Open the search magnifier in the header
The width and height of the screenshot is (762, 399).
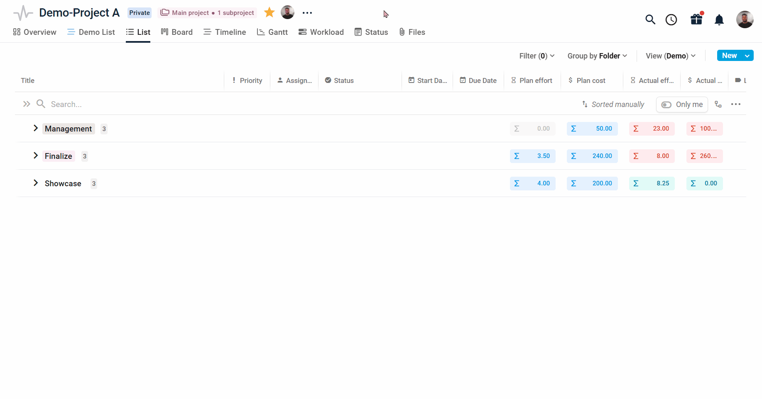pos(650,19)
